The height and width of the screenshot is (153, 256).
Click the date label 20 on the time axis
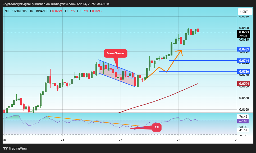[4, 140]
